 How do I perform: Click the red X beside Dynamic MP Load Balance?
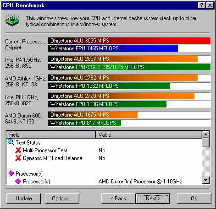point(18,158)
